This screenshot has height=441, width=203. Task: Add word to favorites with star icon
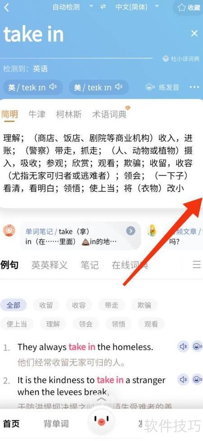coord(189,8)
